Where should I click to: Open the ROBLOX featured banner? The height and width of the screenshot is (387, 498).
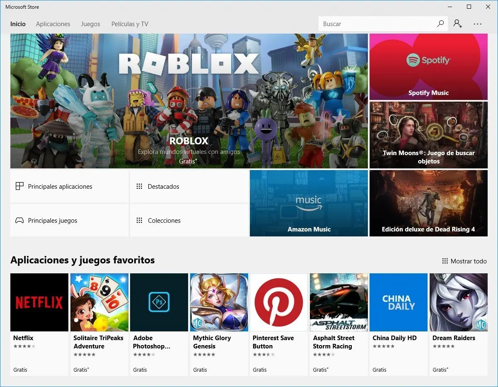[x=189, y=101]
